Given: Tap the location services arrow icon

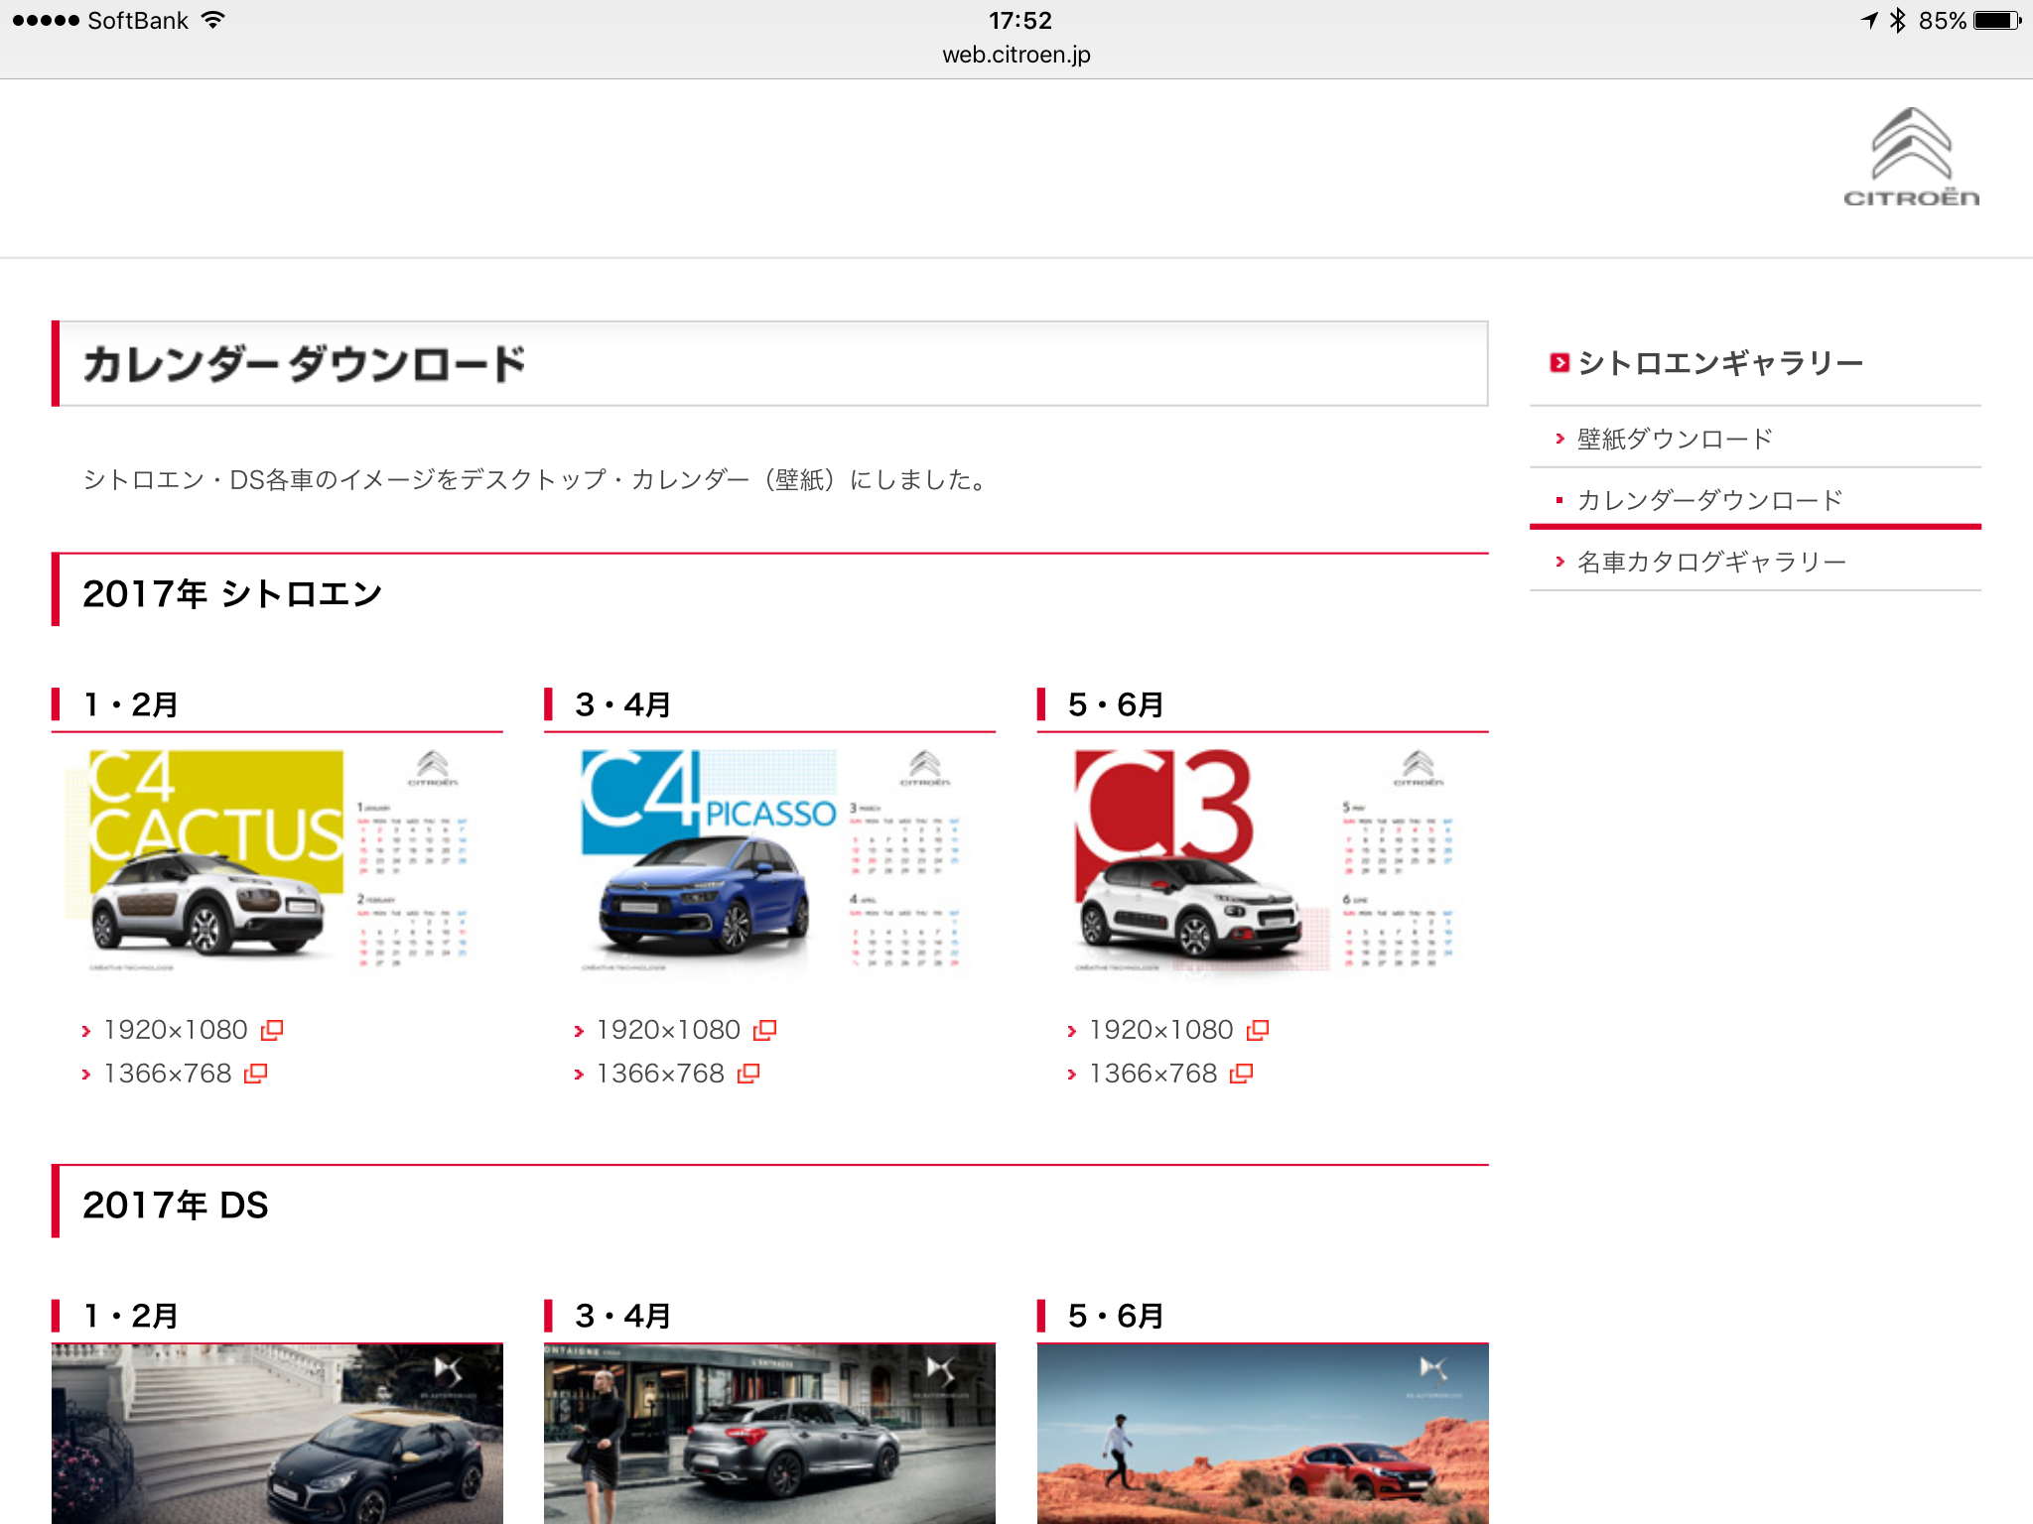Looking at the screenshot, I should 1869,20.
